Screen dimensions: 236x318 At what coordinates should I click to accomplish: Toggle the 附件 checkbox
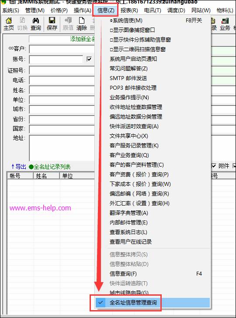tap(214, 166)
